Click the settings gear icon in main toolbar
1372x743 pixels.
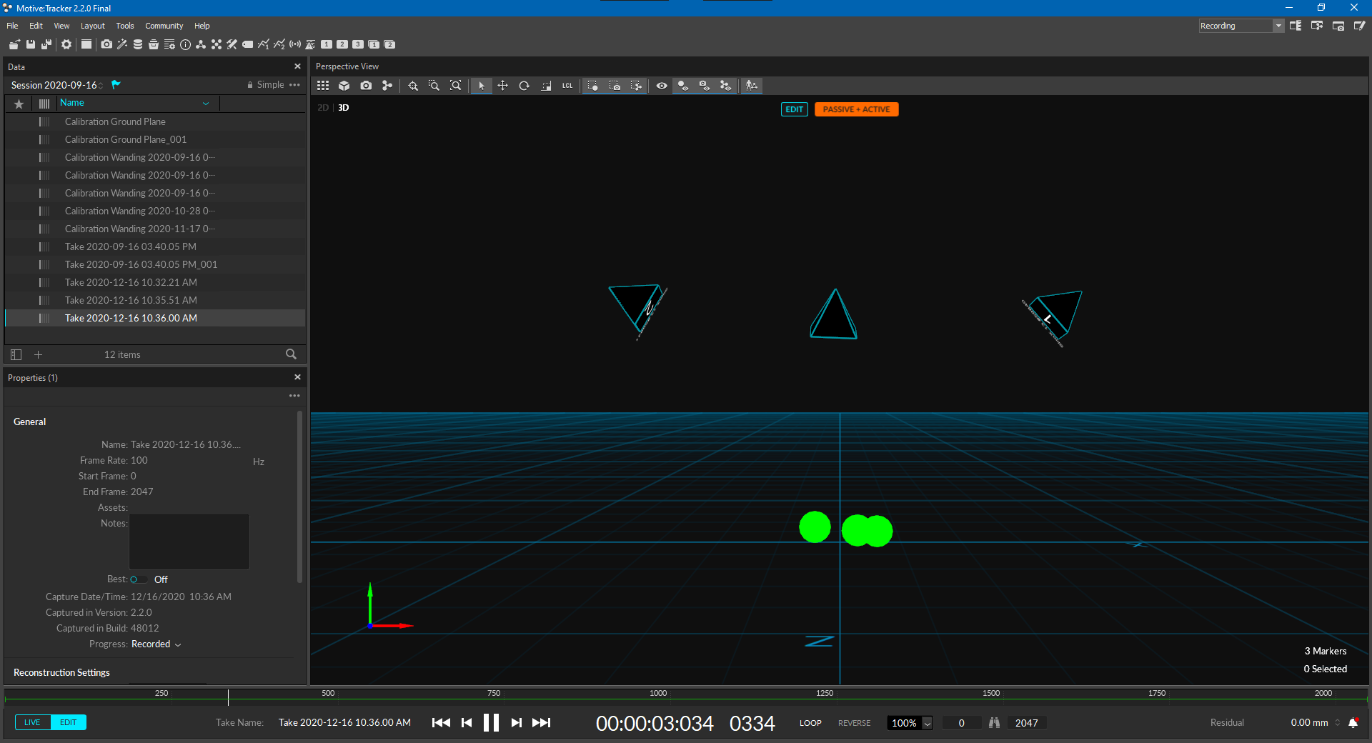coord(66,44)
